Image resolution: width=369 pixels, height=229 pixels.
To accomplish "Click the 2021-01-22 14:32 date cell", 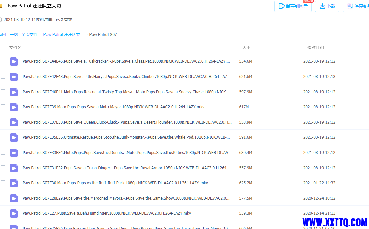I will pos(319,183).
